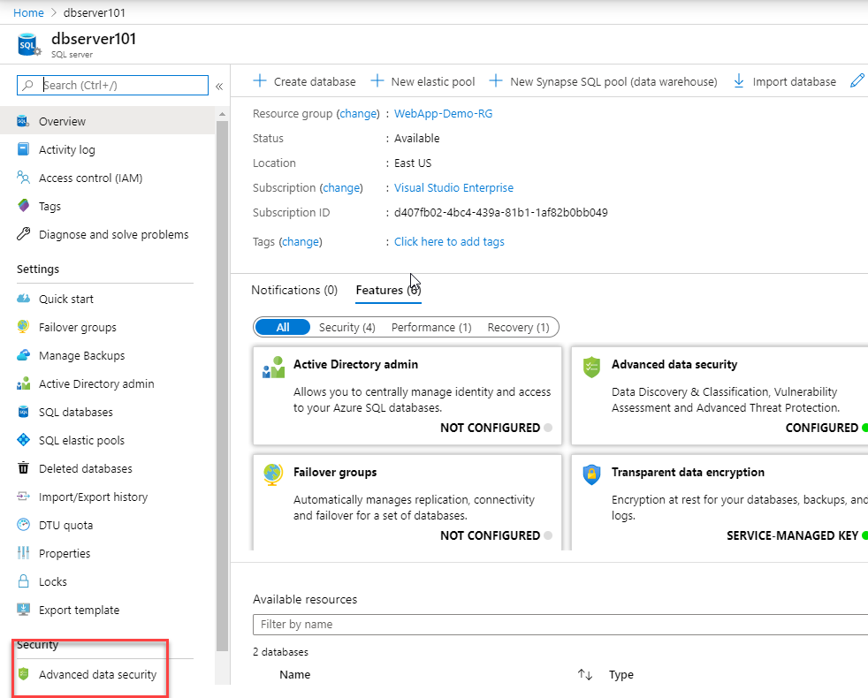
Task: Go to Home in breadcrumb
Action: 29,12
